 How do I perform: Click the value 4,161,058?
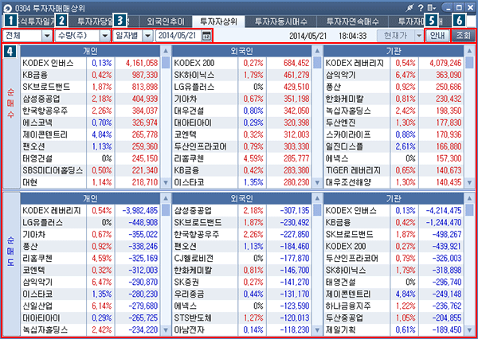(142, 63)
